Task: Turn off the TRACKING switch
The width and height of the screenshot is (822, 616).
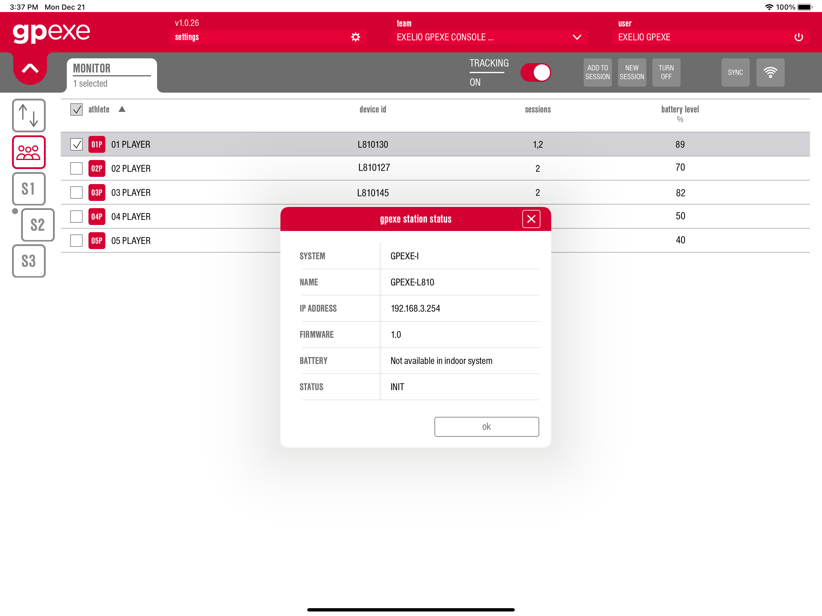Action: click(x=536, y=72)
